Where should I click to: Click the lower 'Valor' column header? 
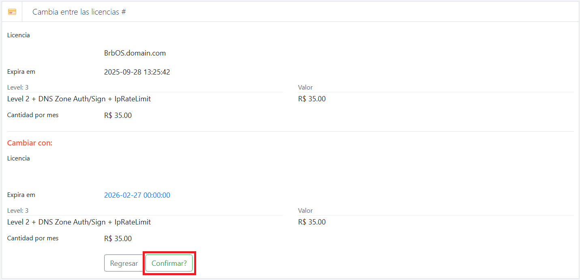[305, 211]
